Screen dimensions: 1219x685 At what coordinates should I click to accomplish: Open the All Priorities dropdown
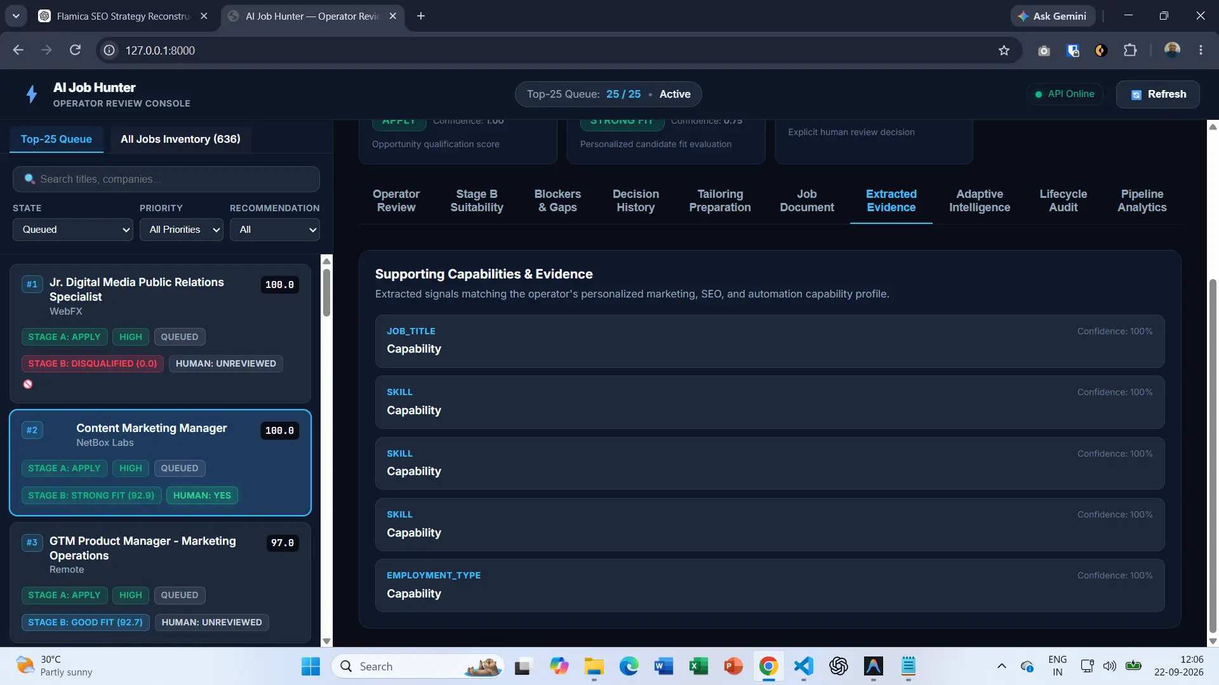point(182,230)
